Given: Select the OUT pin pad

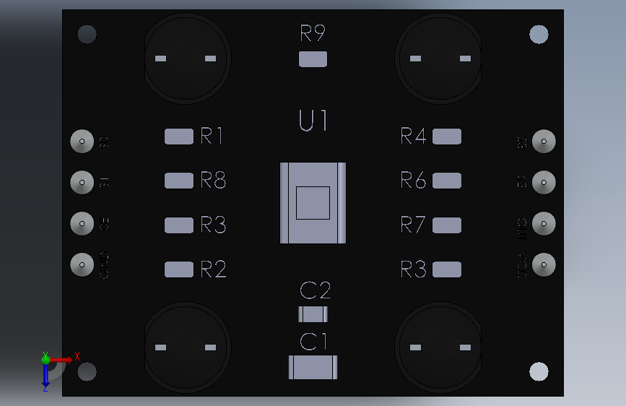Looking at the screenshot, I should point(544,223).
